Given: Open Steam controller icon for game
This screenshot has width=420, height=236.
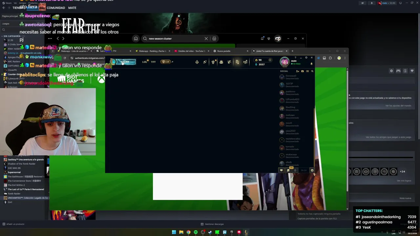Looking at the screenshot, I should [398, 71].
